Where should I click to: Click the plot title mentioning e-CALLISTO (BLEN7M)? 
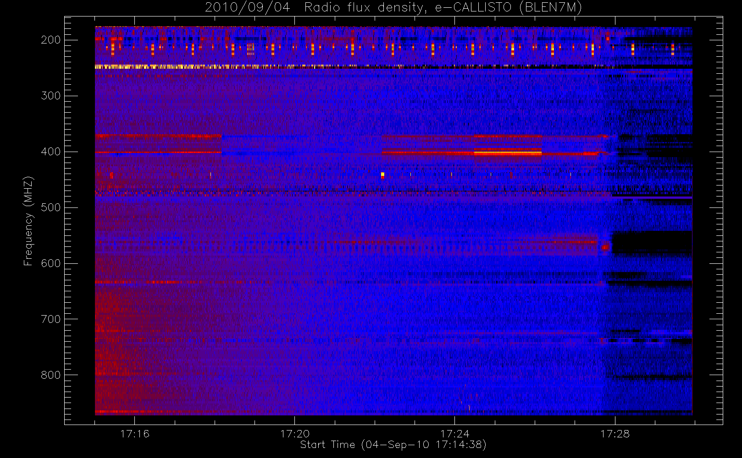pyautogui.click(x=393, y=8)
